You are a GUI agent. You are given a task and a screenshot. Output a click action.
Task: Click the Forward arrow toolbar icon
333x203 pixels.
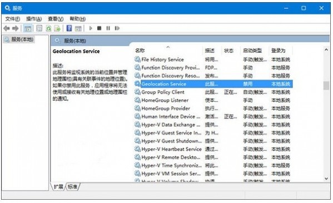tap(16, 28)
